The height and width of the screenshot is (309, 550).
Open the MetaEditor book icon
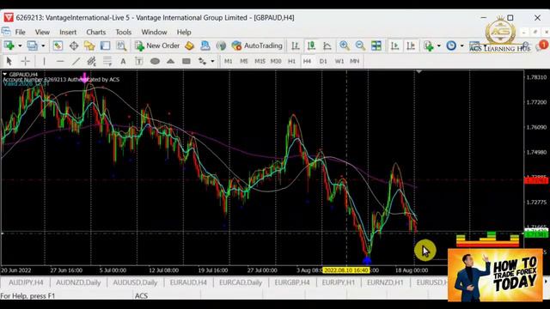(189, 45)
